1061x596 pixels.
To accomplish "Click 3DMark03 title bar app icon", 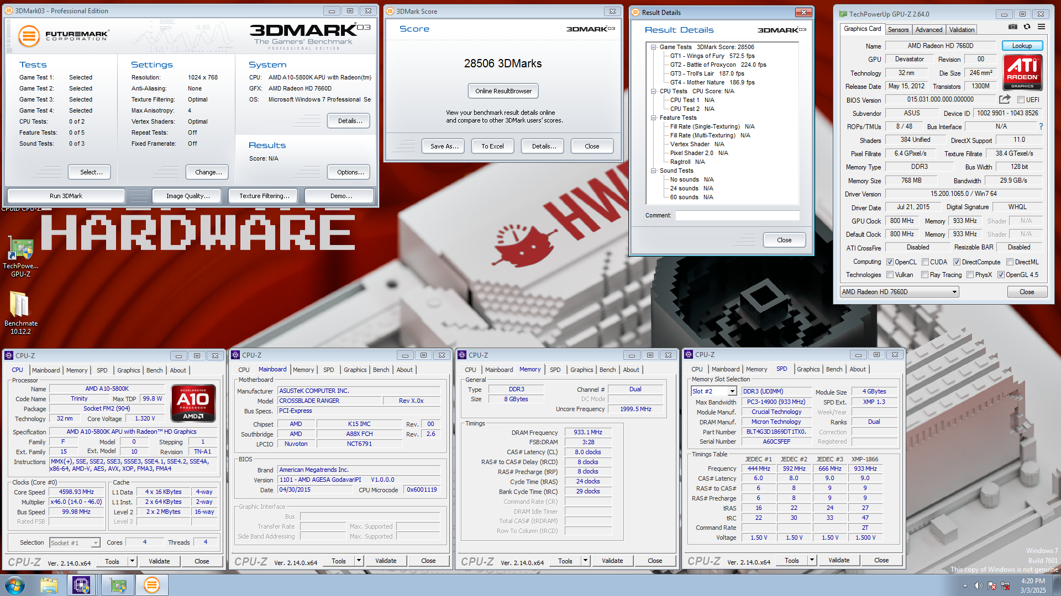I will point(9,10).
